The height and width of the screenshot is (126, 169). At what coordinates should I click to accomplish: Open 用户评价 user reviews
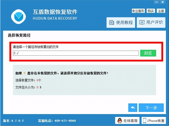pos(151,23)
